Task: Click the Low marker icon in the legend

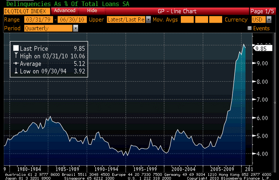Action: coord(16,71)
